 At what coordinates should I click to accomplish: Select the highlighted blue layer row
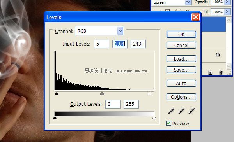coord(214,24)
